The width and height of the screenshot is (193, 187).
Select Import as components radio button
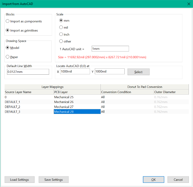tap(8, 21)
